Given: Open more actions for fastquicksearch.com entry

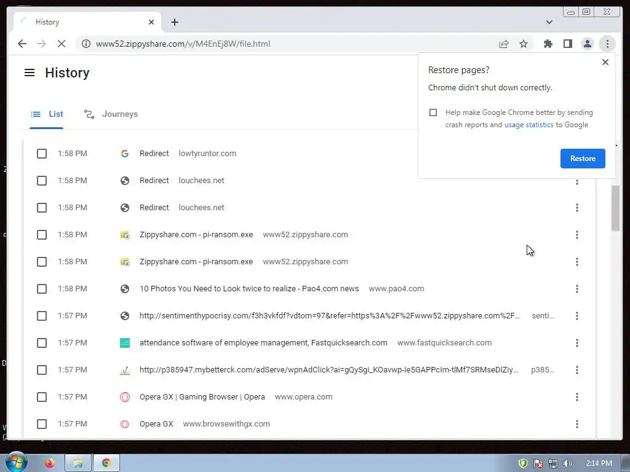Looking at the screenshot, I should click(x=577, y=343).
